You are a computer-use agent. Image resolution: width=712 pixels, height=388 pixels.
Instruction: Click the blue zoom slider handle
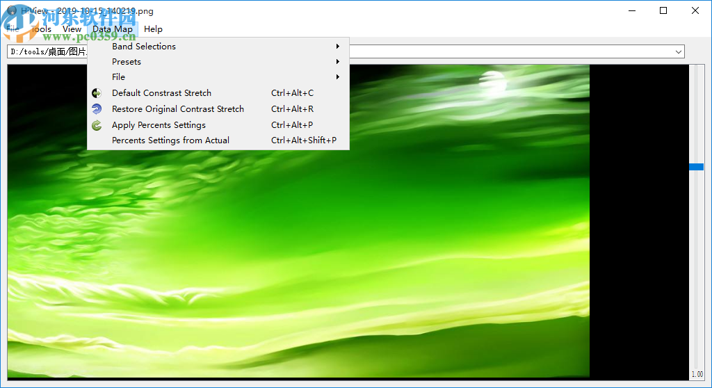(x=696, y=167)
